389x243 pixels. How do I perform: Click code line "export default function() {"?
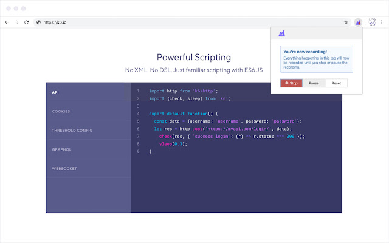coord(184,114)
